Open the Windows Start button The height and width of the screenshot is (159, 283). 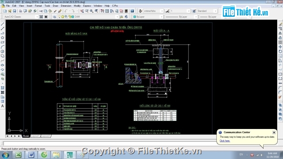(x=5, y=155)
